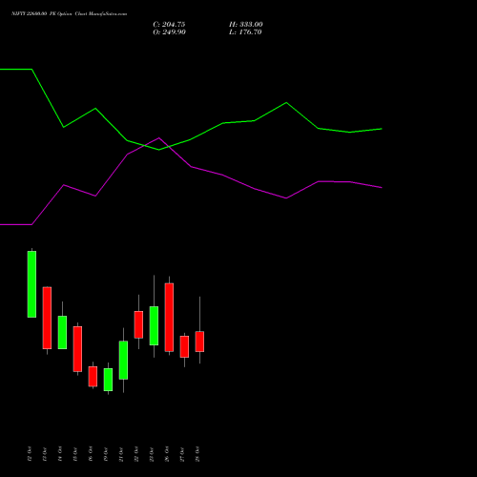
Task: Select the small green candle for 19 Oct
Action: 108,380
